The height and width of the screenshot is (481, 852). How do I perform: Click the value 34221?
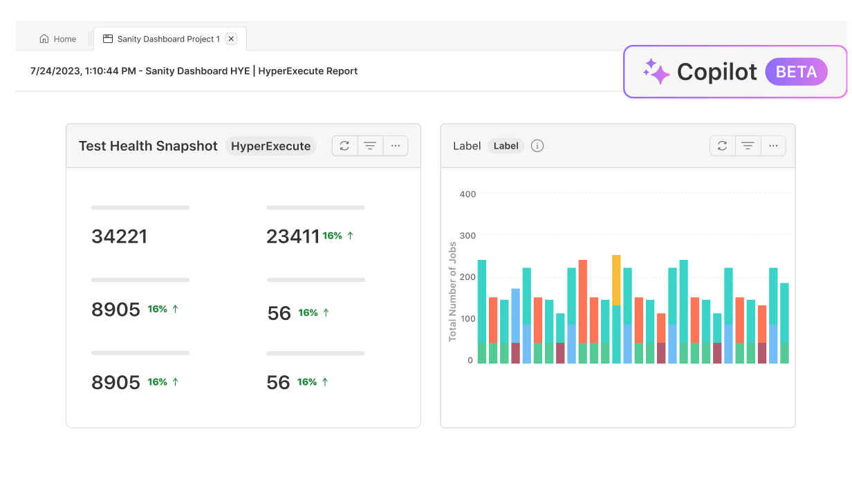[x=120, y=236]
